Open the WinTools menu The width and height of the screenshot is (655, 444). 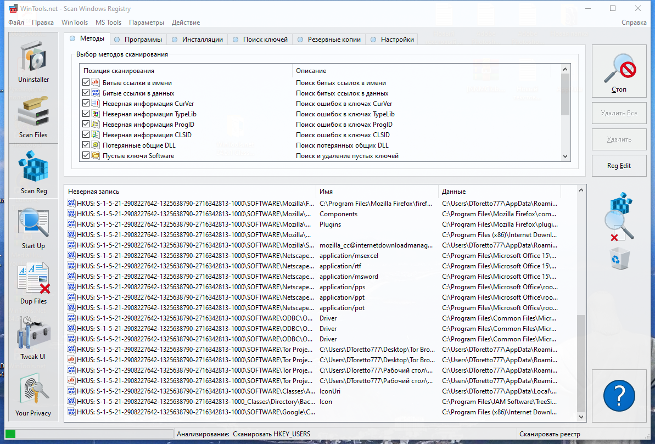click(x=74, y=23)
